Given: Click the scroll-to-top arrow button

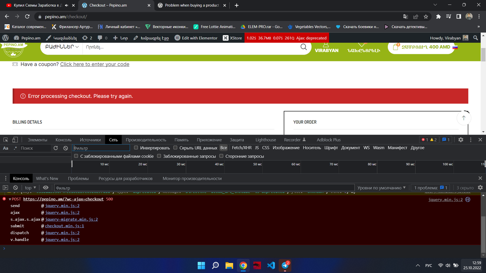Looking at the screenshot, I should coord(464,118).
